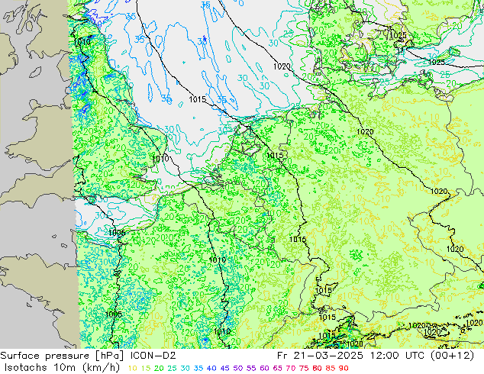
Task: Click the 'Isotachs 10m (km/h)' legend label
Action: tap(62, 368)
